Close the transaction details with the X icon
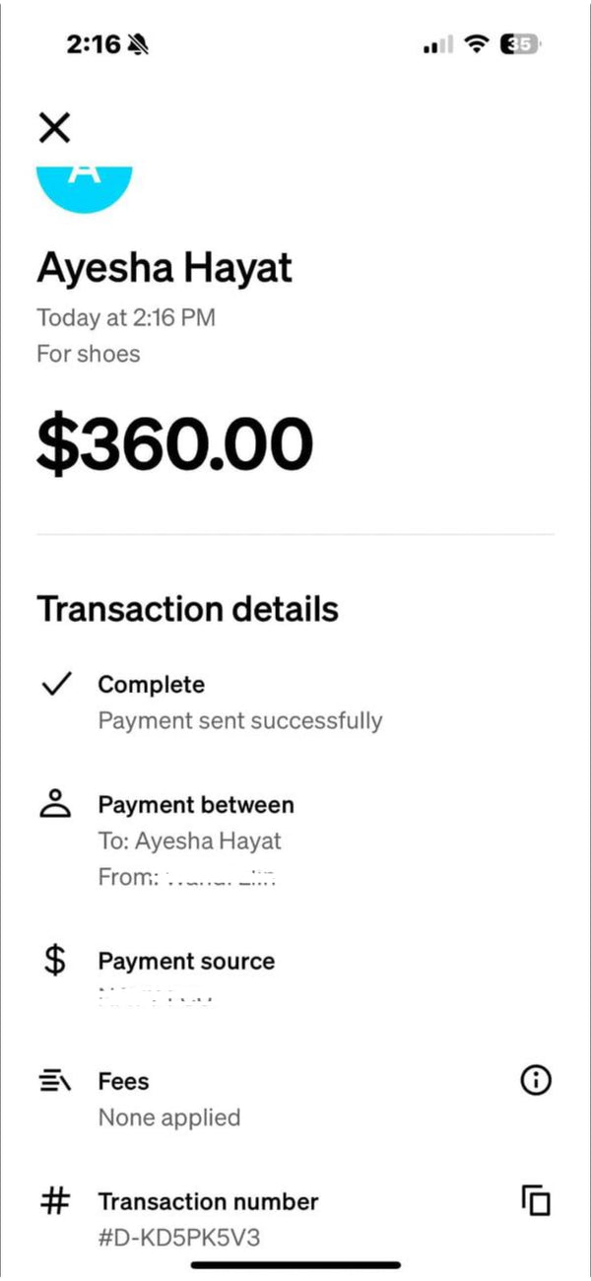This screenshot has width=591, height=1281. (54, 127)
